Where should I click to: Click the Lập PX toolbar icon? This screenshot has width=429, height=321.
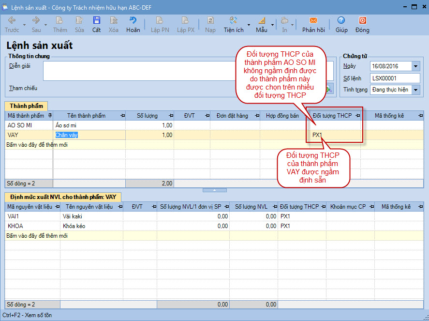click(x=186, y=24)
